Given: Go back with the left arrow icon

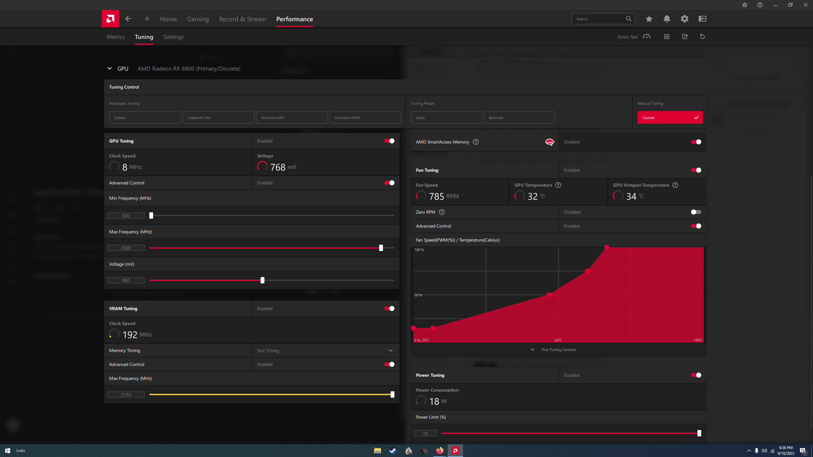Looking at the screenshot, I should point(128,19).
